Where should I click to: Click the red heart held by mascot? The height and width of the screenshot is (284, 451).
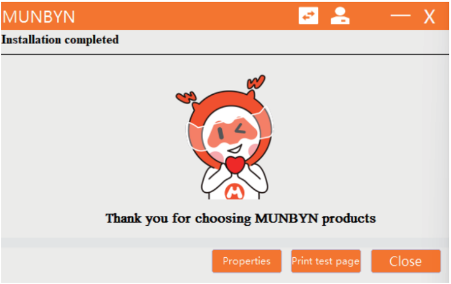pyautogui.click(x=235, y=164)
